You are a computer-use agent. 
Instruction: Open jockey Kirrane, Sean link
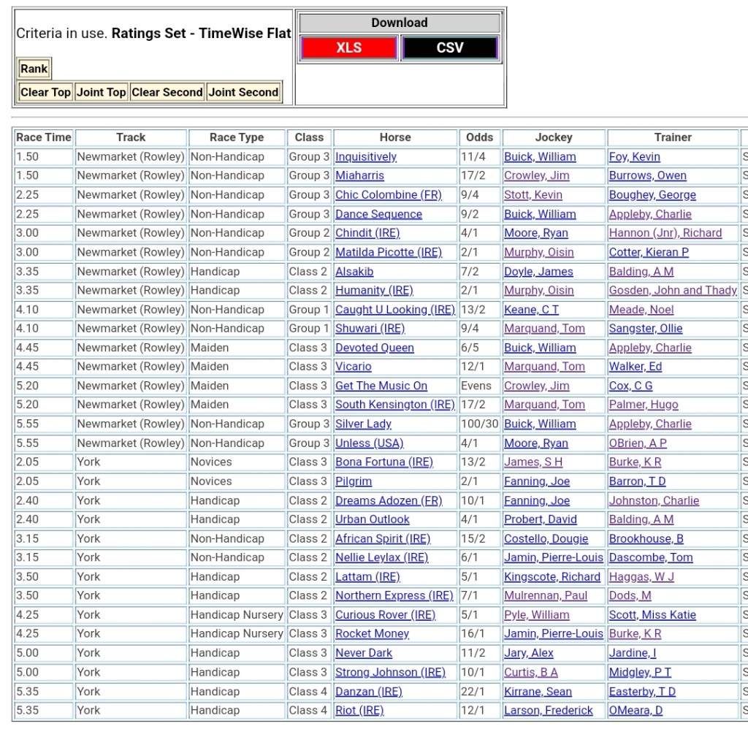point(538,691)
